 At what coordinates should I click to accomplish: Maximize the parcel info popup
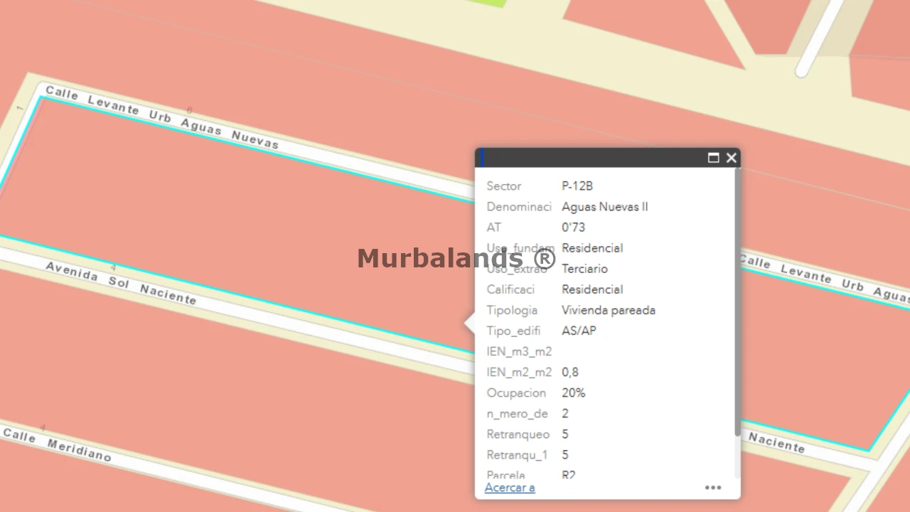(713, 158)
